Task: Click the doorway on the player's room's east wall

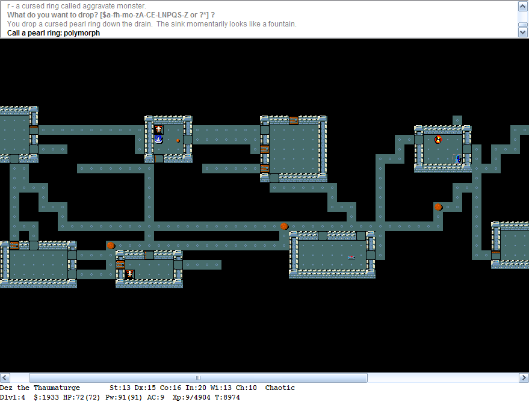Action: click(x=467, y=149)
